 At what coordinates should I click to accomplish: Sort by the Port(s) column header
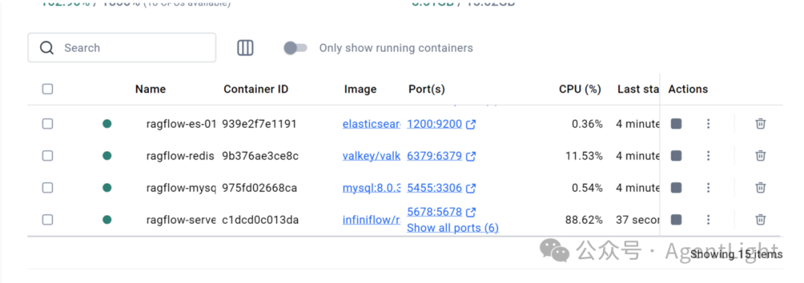(427, 89)
